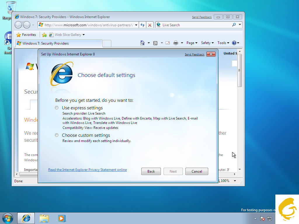
Task: Open the Safety dropdown menu
Action: tap(207, 43)
